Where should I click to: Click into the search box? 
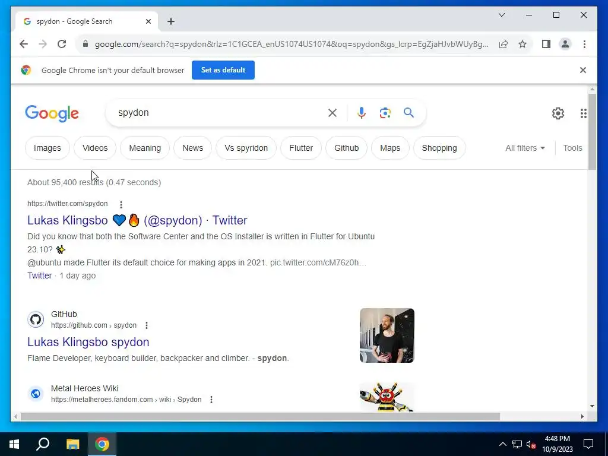tap(217, 113)
